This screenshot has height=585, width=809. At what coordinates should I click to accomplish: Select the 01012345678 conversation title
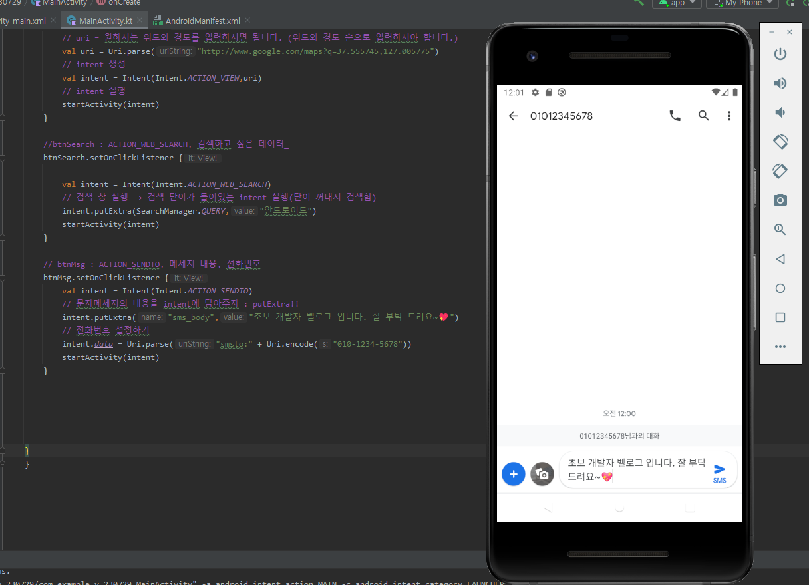click(562, 116)
